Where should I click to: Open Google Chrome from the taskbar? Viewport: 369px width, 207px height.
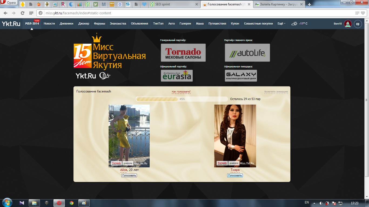tap(72, 203)
